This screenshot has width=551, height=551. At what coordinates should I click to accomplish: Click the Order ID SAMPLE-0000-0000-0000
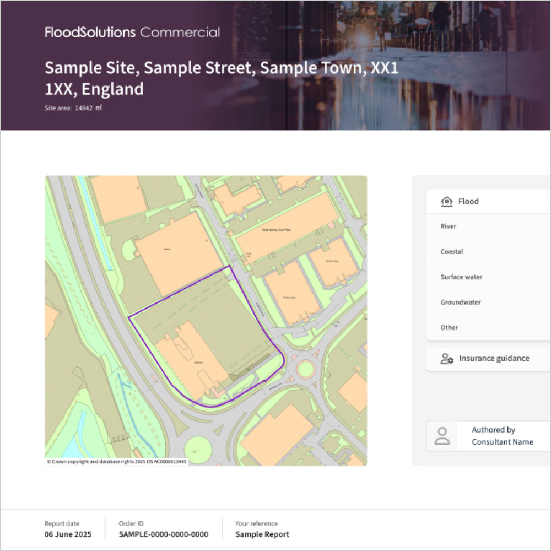(164, 534)
